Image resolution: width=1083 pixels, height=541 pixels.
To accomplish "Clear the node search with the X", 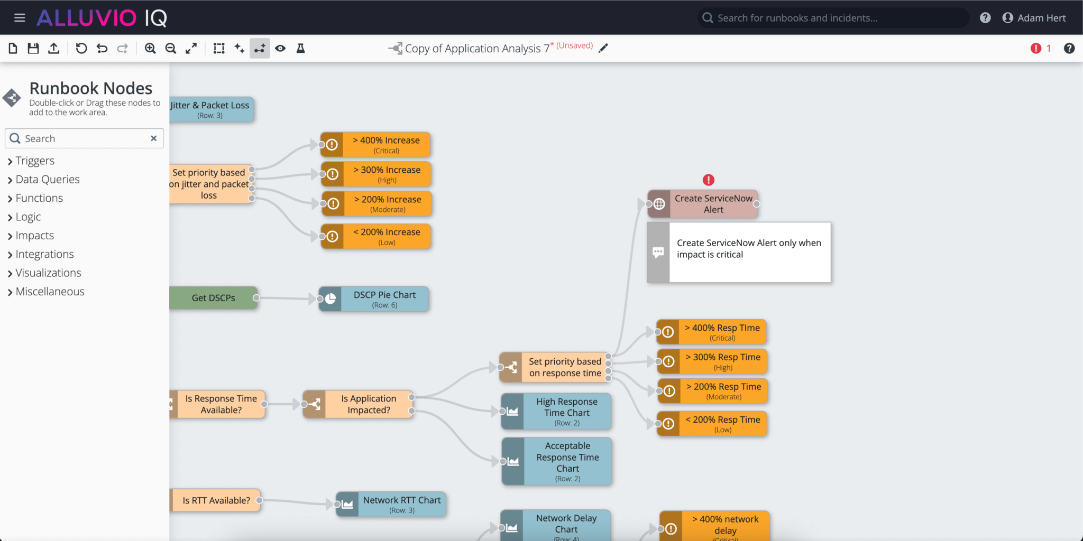I will pyautogui.click(x=153, y=138).
